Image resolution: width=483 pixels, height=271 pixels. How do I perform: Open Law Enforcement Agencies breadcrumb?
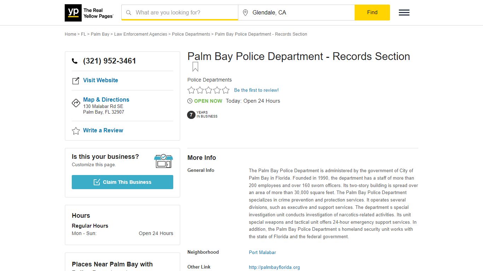click(141, 34)
